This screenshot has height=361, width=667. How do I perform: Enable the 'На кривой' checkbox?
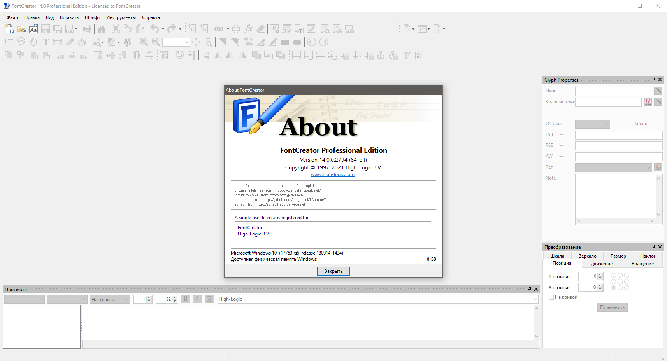click(x=551, y=297)
